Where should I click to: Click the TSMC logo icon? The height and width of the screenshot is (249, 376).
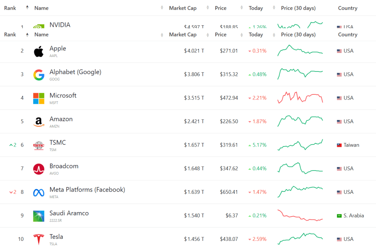[x=39, y=145]
